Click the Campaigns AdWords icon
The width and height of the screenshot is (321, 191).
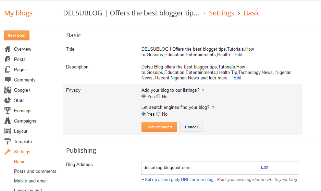click(x=8, y=121)
